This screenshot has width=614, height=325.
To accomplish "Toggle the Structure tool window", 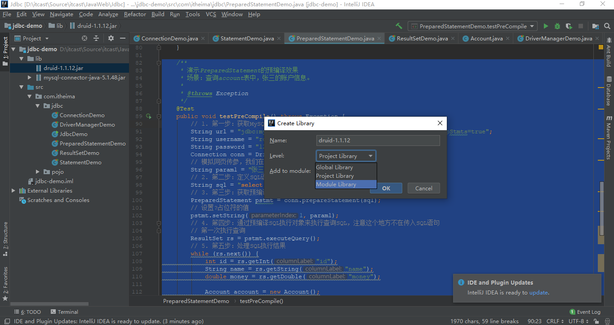I will click(x=5, y=238).
